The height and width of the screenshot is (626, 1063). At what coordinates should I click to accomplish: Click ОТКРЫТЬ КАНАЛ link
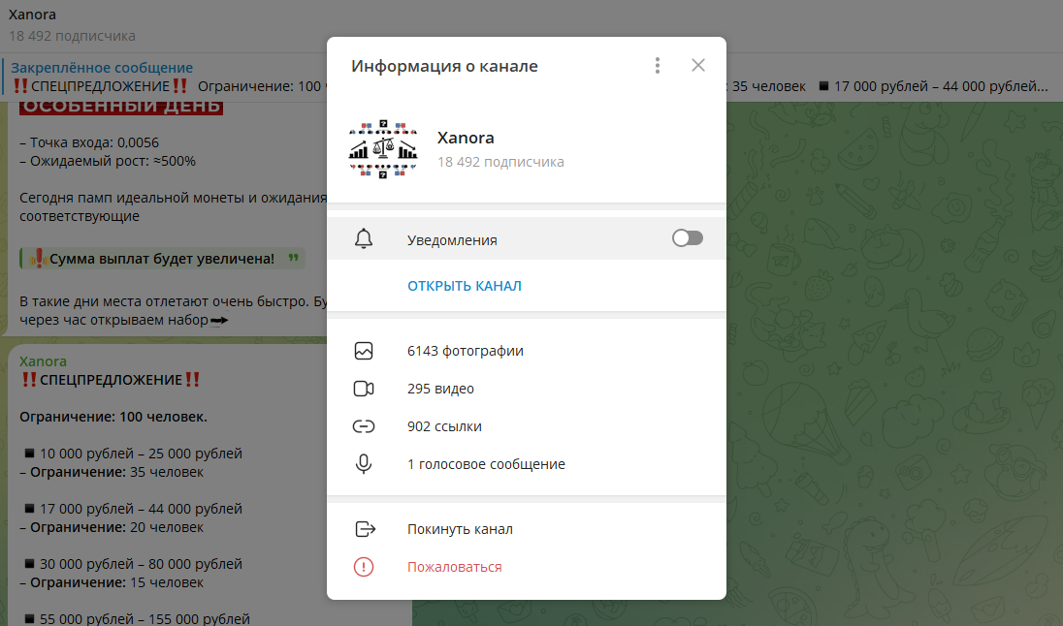465,286
